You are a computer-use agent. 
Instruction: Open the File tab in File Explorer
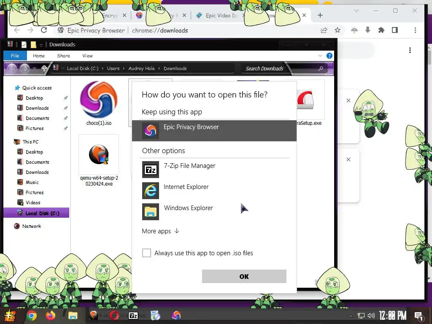15,56
